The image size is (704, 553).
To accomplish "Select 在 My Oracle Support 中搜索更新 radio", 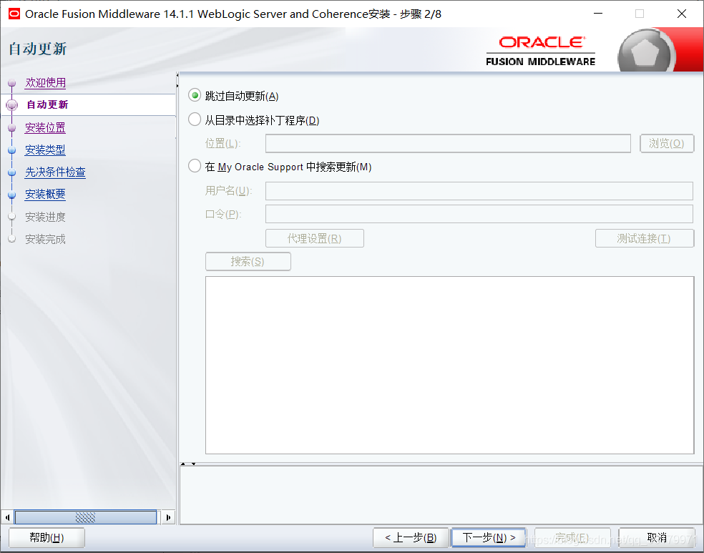I will (195, 166).
